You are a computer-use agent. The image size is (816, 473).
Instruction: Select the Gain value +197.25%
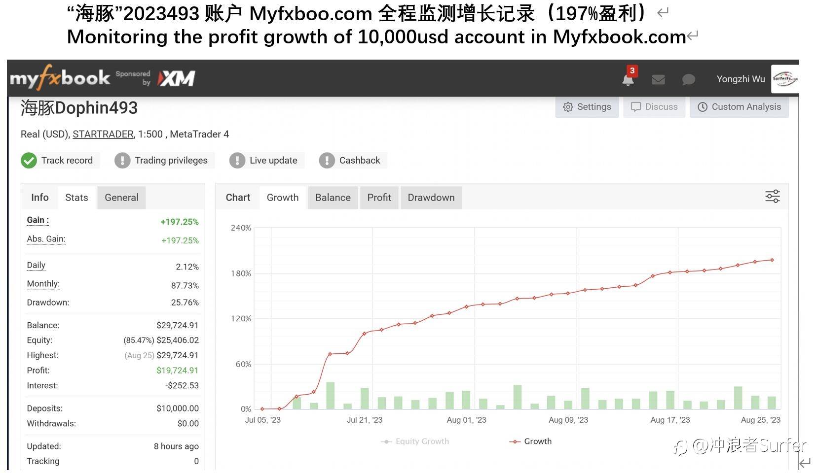pyautogui.click(x=180, y=222)
